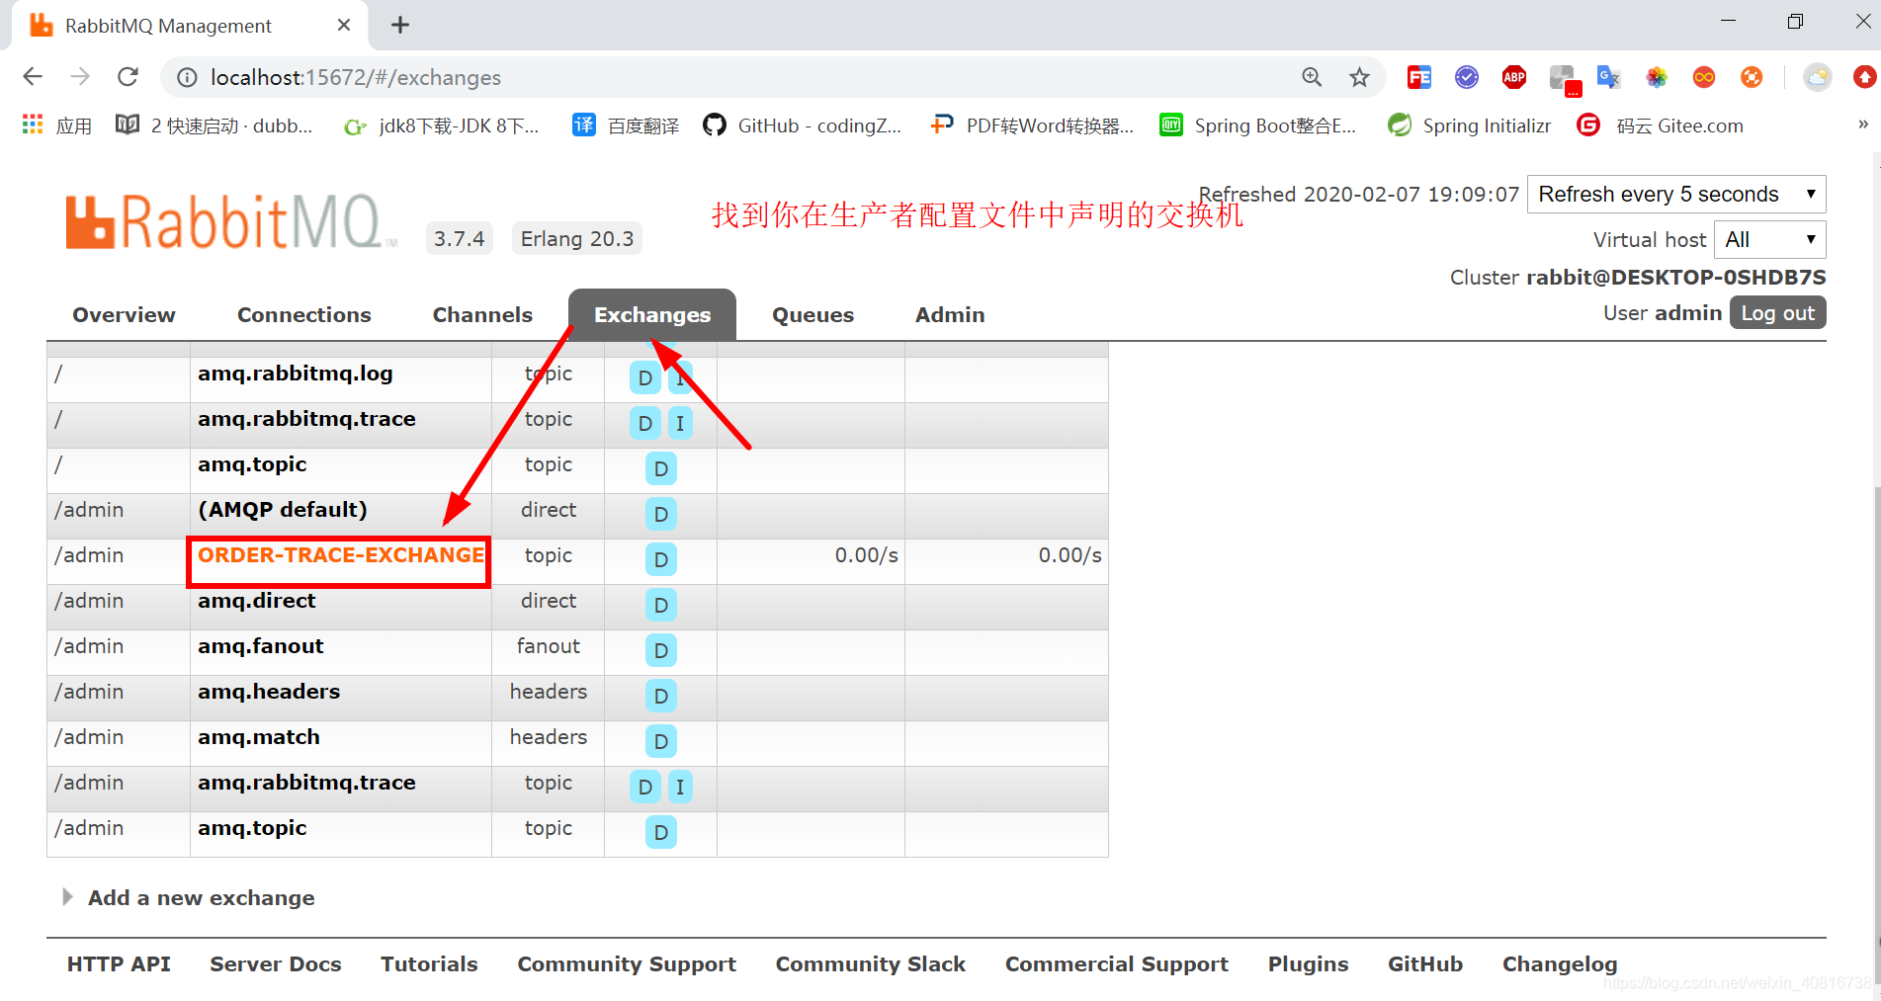Click the D badge in amq.match row
The width and height of the screenshot is (1881, 1001).
pos(661,741)
